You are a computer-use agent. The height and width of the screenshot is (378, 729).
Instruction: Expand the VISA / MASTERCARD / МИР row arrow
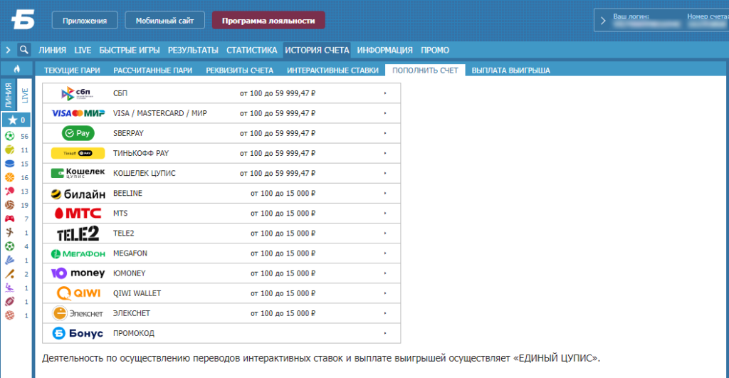click(x=385, y=113)
